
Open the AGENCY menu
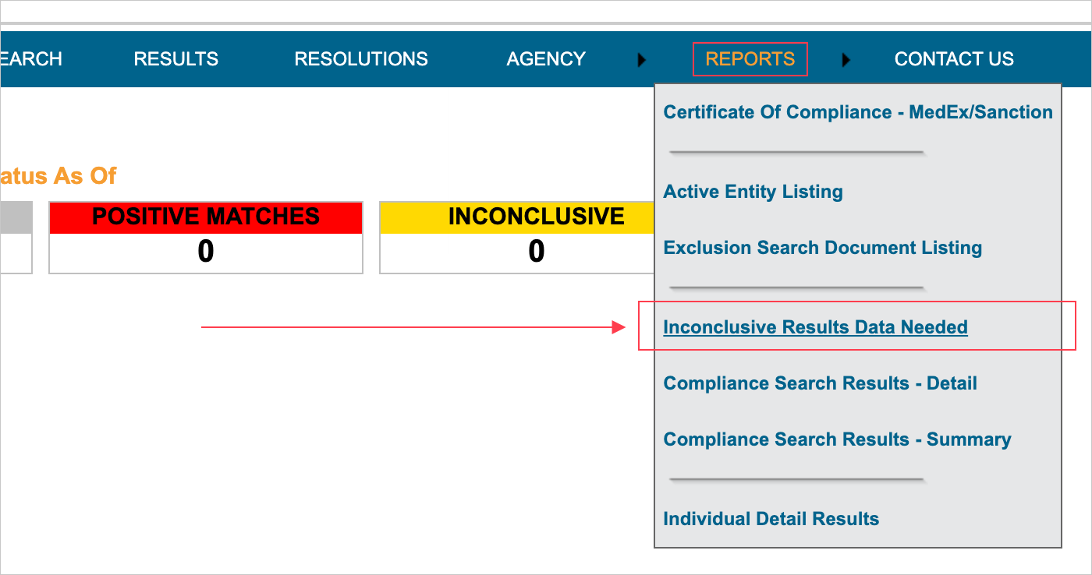point(545,58)
